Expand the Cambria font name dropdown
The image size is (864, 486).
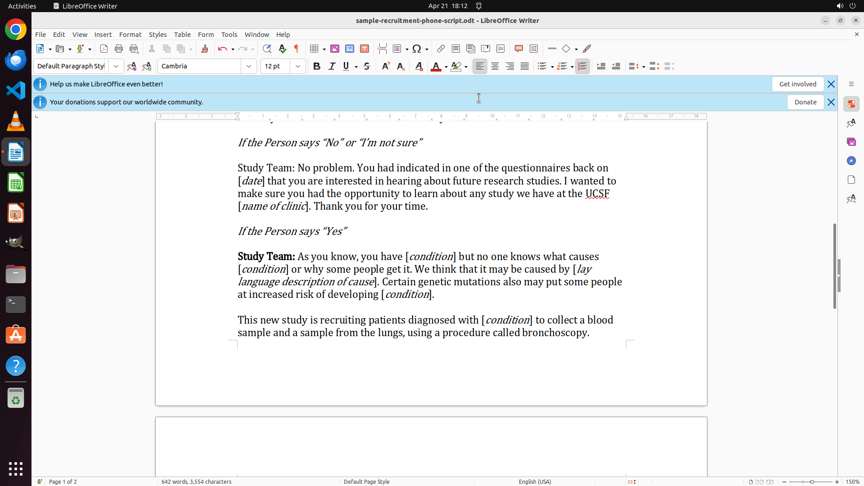click(x=249, y=66)
